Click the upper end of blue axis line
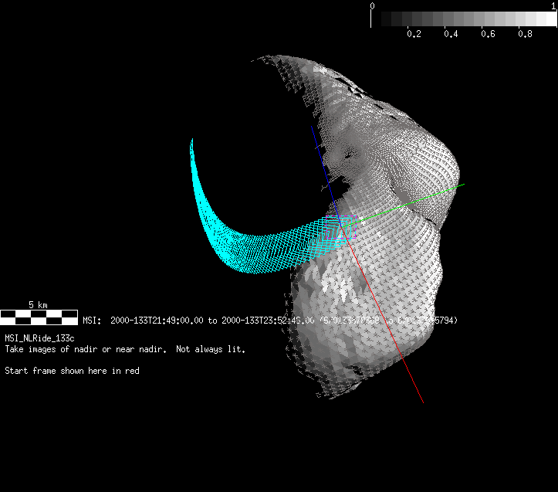The height and width of the screenshot is (492, 558). click(x=313, y=128)
